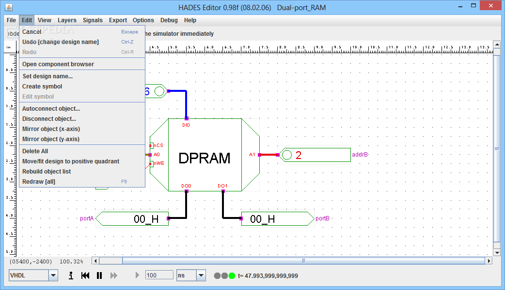Click the horizontal scrollbar thumb
The height and width of the screenshot is (290, 505).
(303, 261)
